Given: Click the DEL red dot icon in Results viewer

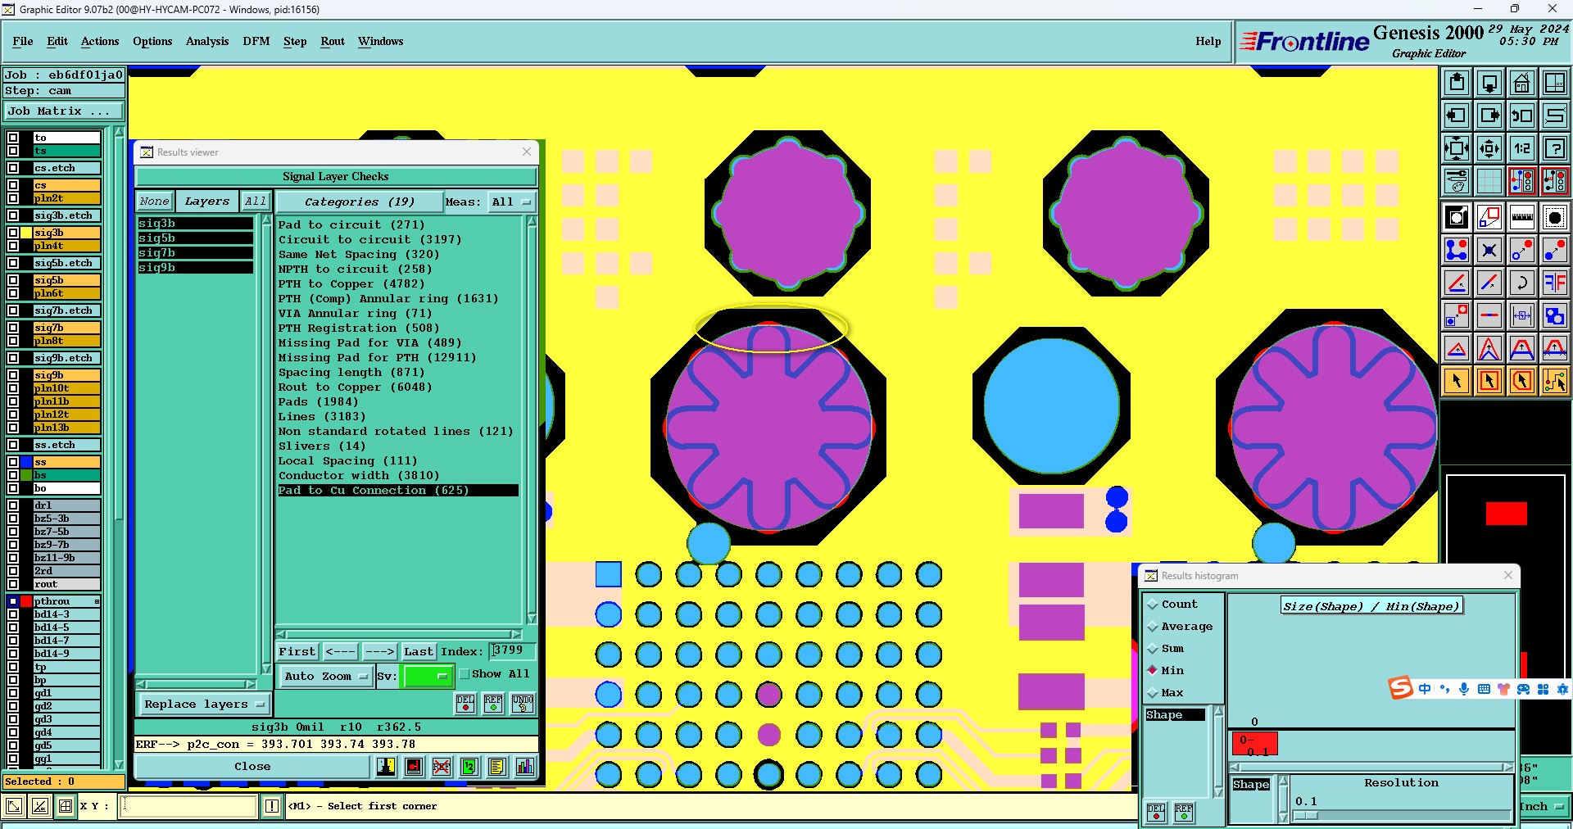Looking at the screenshot, I should [x=465, y=703].
